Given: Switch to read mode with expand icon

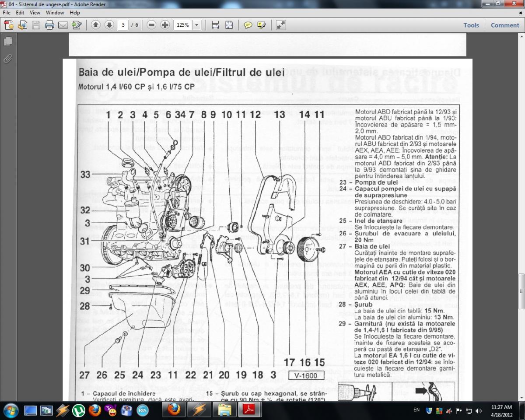Looking at the screenshot, I should click(281, 25).
